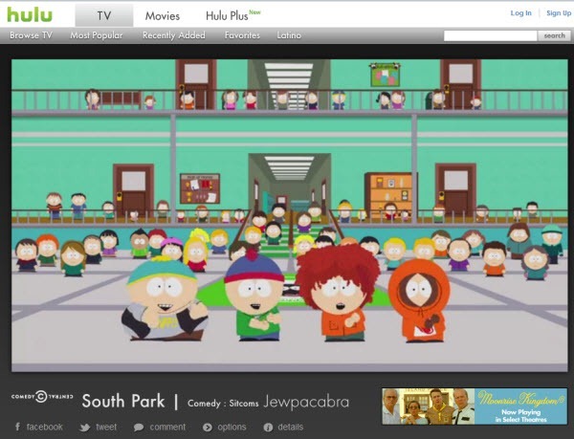The height and width of the screenshot is (439, 574).
Task: Click the Comedy Central logo
Action: click(x=42, y=397)
